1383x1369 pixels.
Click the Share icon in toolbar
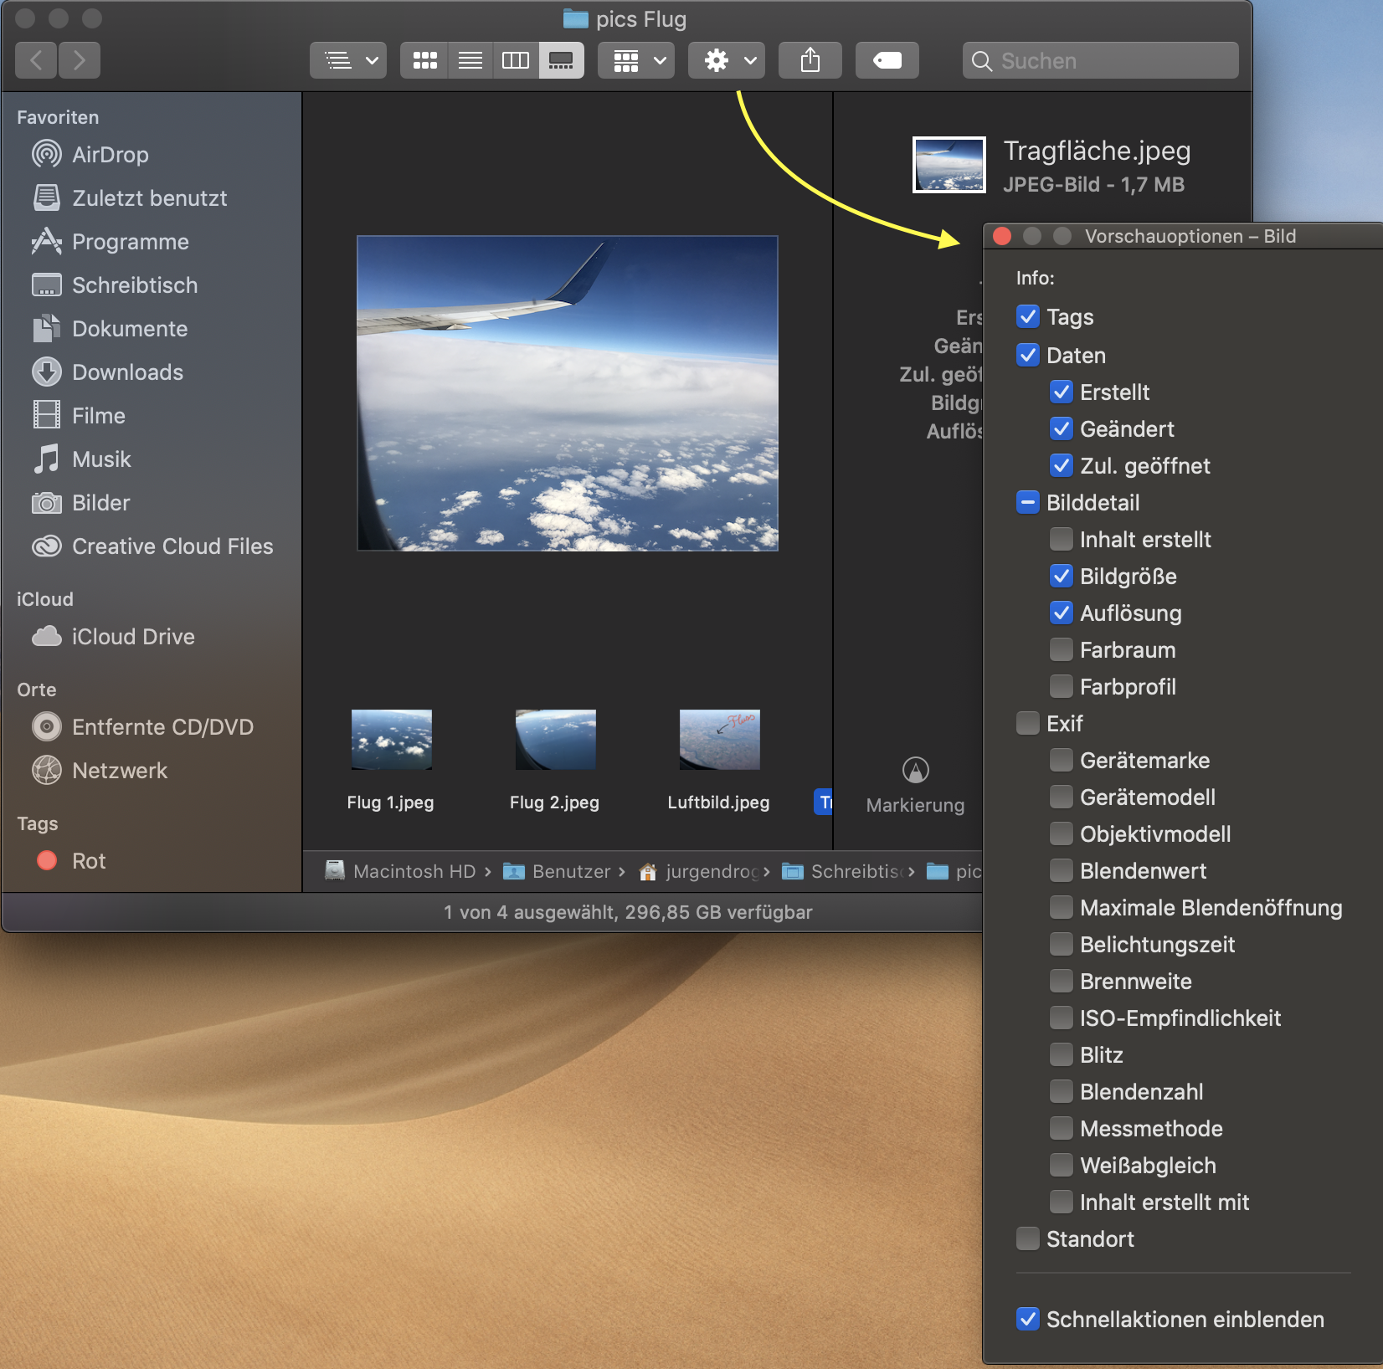810,60
